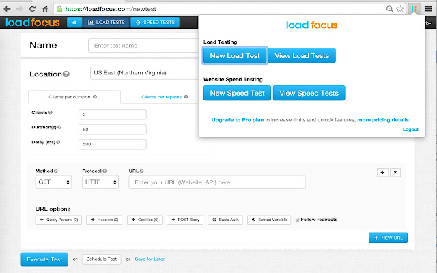Click the loadfocus logo in the popup
This screenshot has width=437, height=273.
[312, 25]
